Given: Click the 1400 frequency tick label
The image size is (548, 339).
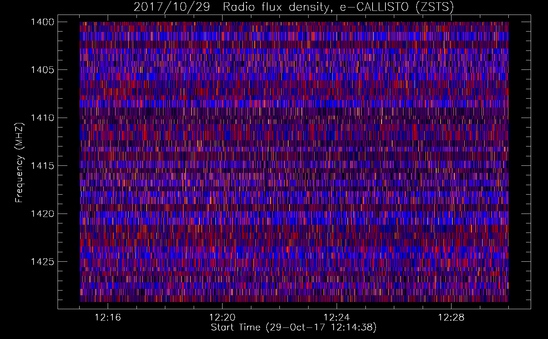Looking at the screenshot, I should coord(42,22).
